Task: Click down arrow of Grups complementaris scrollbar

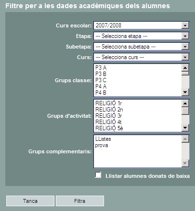Action: click(185, 163)
